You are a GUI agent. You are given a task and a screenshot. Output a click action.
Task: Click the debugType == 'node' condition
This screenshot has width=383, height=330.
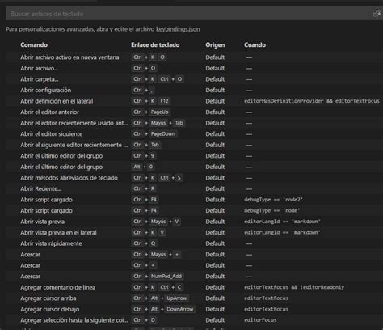pyautogui.click(x=272, y=210)
